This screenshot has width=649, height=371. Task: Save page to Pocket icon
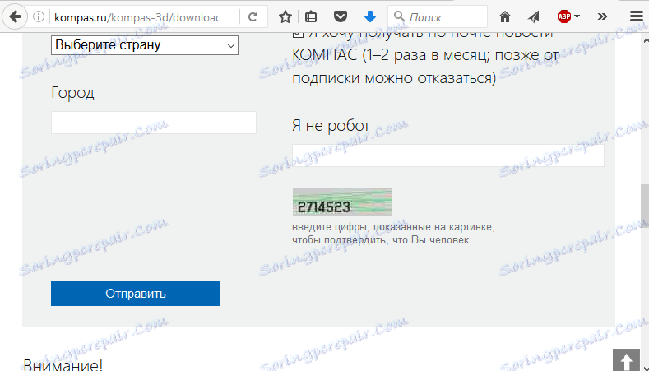[341, 17]
